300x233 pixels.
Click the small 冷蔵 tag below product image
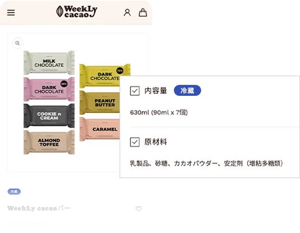point(14,192)
